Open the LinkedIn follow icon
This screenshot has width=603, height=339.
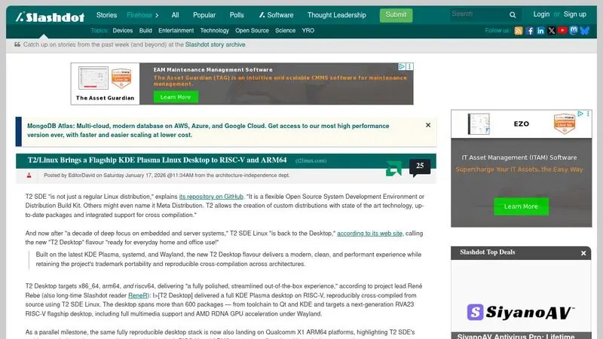(x=540, y=31)
